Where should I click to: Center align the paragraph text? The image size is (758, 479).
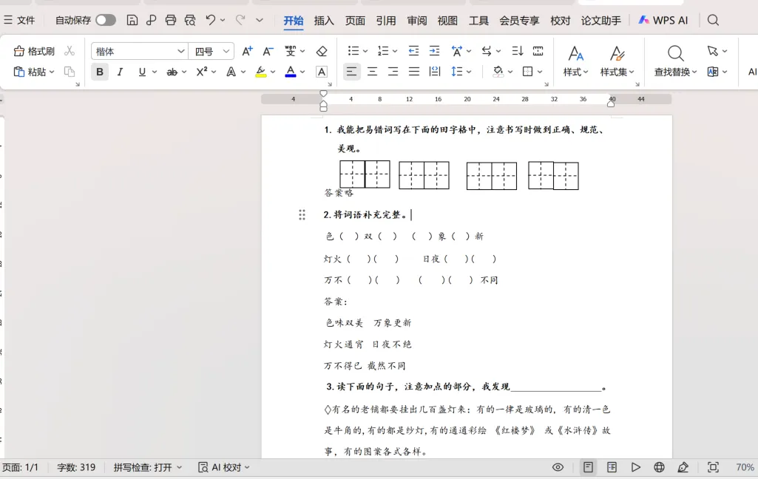(x=372, y=72)
